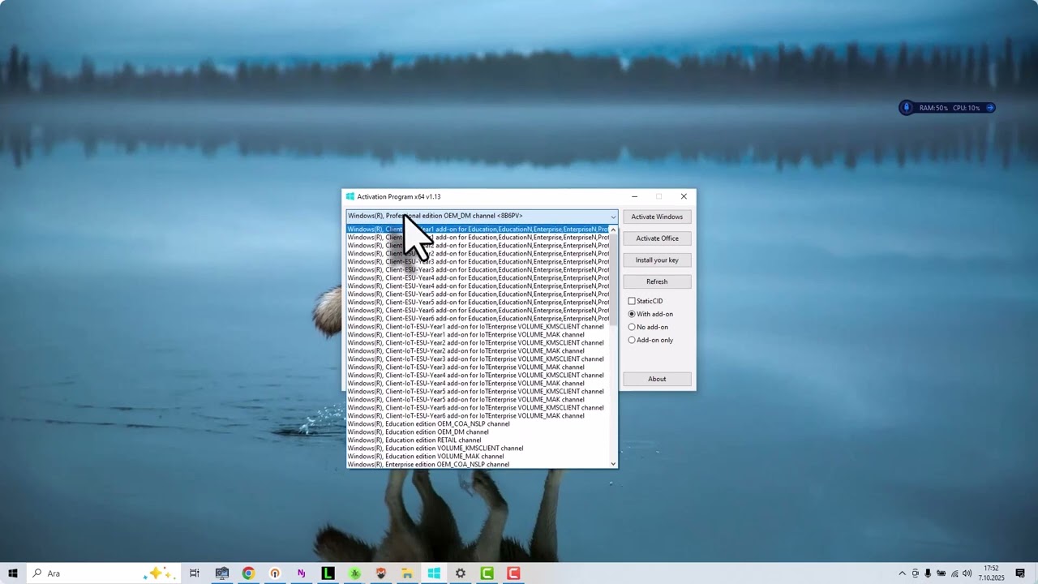Open Settings gear from the taskbar
The height and width of the screenshot is (584, 1038).
click(461, 573)
